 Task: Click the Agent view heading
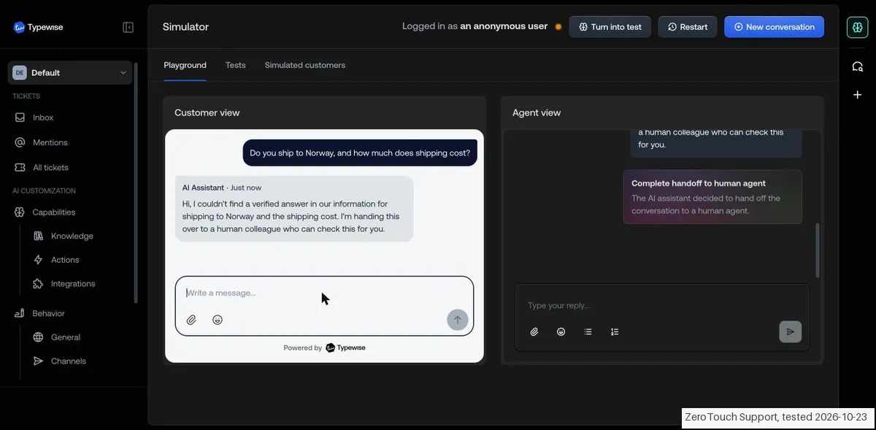coord(537,112)
